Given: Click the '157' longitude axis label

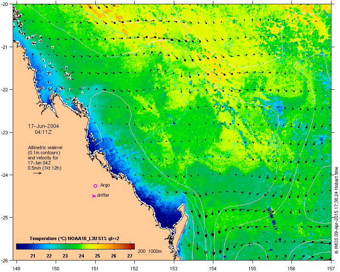Looking at the screenshot, I should point(331,269).
